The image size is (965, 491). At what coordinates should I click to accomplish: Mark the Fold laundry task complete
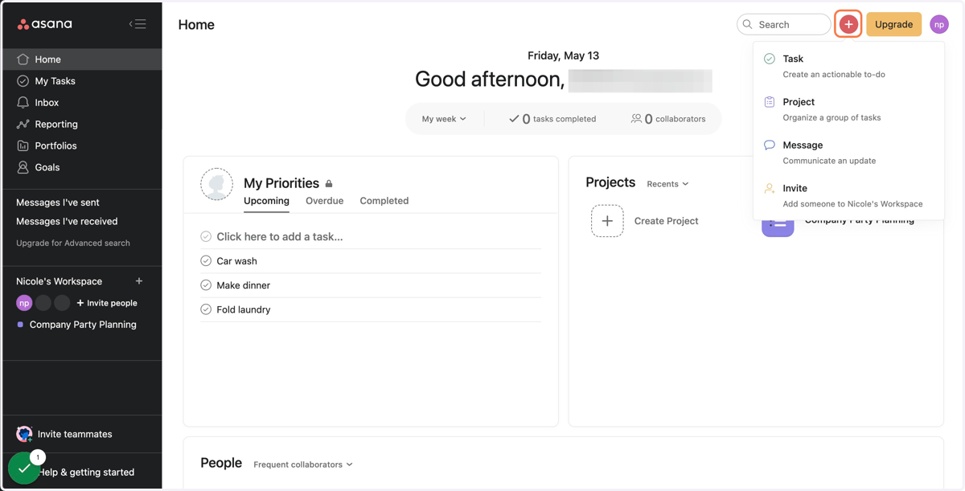pos(206,309)
